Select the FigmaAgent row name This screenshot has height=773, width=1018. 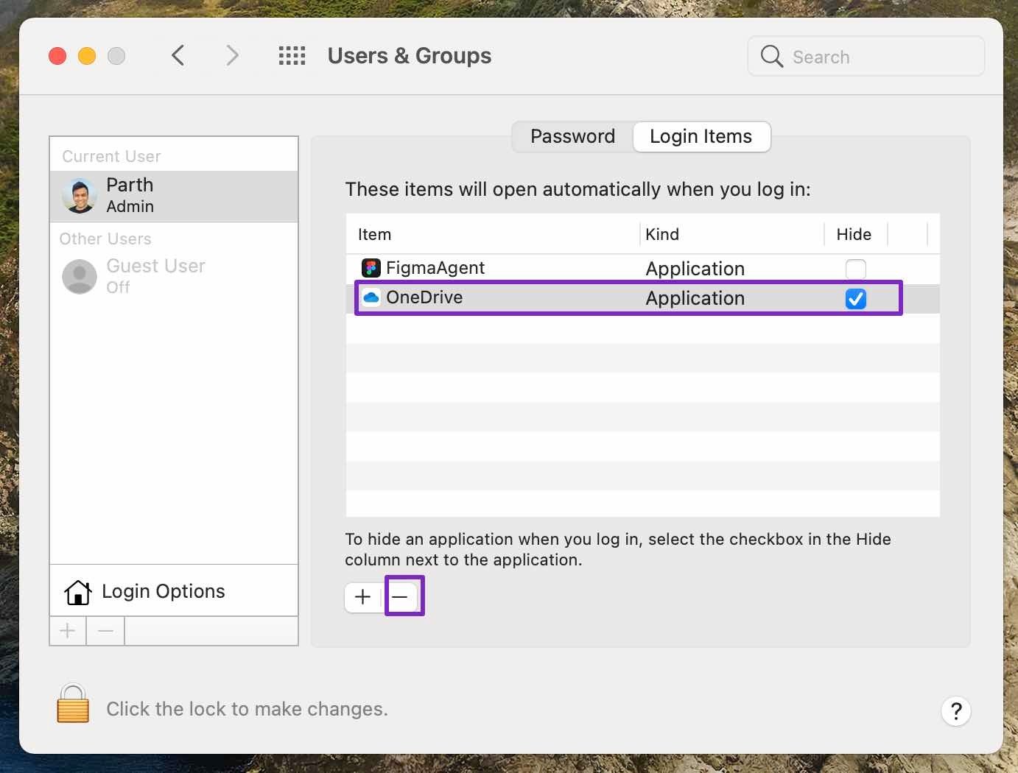tap(435, 268)
